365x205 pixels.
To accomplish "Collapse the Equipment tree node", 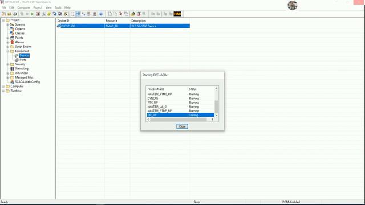I will pyautogui.click(x=7, y=51).
